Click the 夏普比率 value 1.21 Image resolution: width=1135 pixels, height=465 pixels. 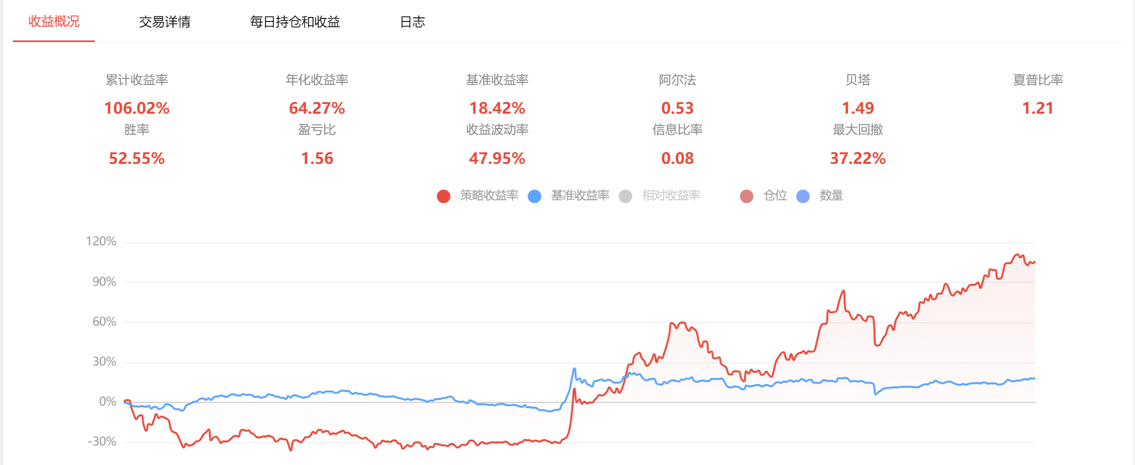[x=1038, y=108]
